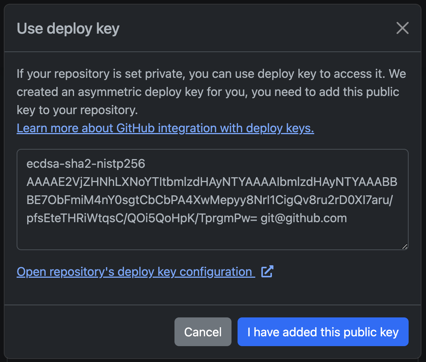Click the git@github.com text in the key
Image resolution: width=426 pixels, height=362 pixels.
click(x=304, y=218)
